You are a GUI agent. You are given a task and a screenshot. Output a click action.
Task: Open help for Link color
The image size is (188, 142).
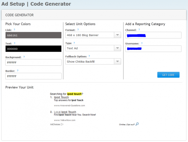(14, 30)
